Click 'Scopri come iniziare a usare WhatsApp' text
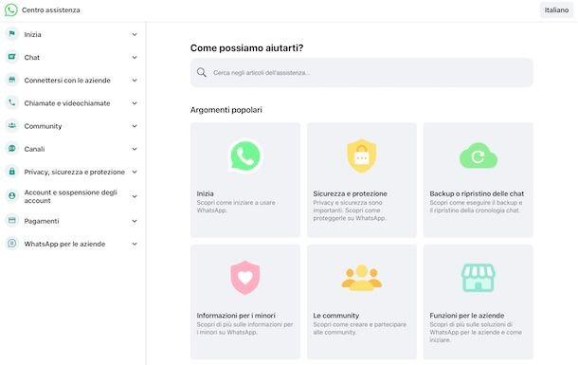The width and height of the screenshot is (578, 365). coord(236,207)
